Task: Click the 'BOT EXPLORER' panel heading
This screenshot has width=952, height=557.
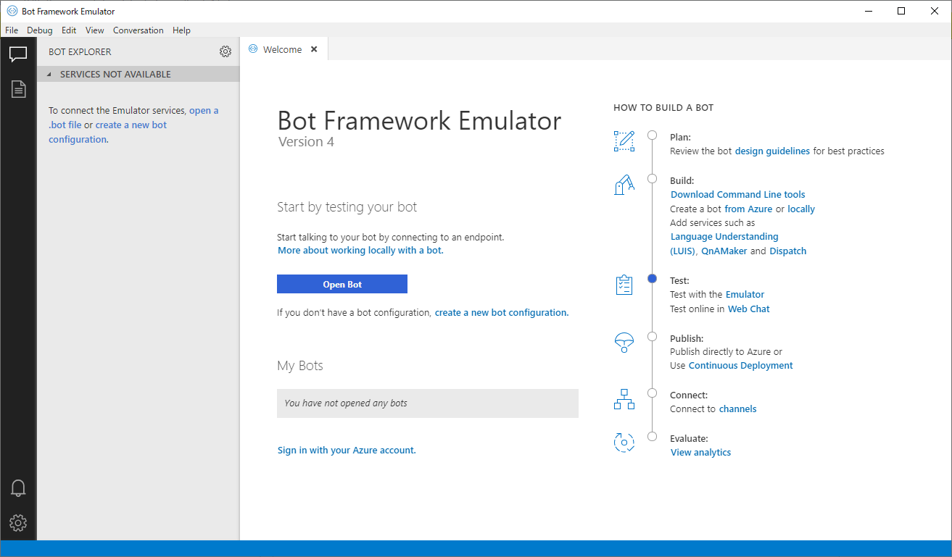Action: click(x=80, y=52)
